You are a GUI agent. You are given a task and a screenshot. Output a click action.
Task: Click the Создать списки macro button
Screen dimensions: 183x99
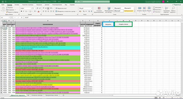click(x=123, y=24)
